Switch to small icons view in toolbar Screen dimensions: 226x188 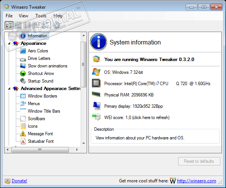pyautogui.click(x=18, y=25)
